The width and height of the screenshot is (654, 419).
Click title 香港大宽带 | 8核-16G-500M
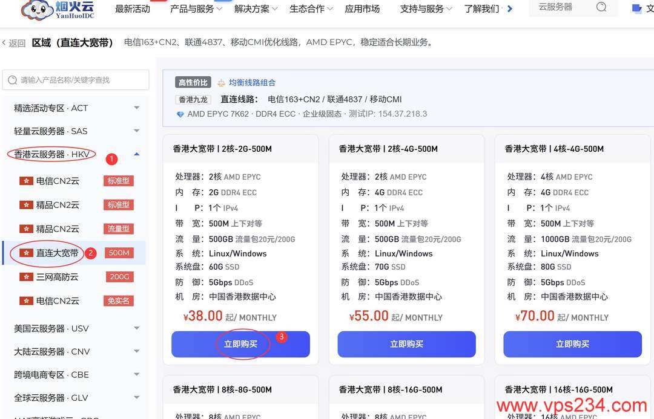(x=391, y=390)
